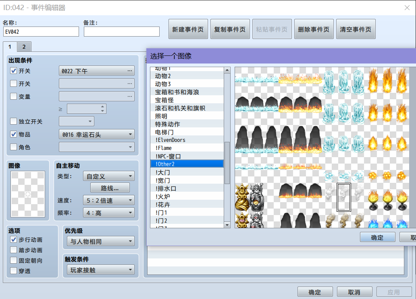Open the 0016 幸运石头 item dropdown
The width and height of the screenshot is (416, 299).
point(97,134)
